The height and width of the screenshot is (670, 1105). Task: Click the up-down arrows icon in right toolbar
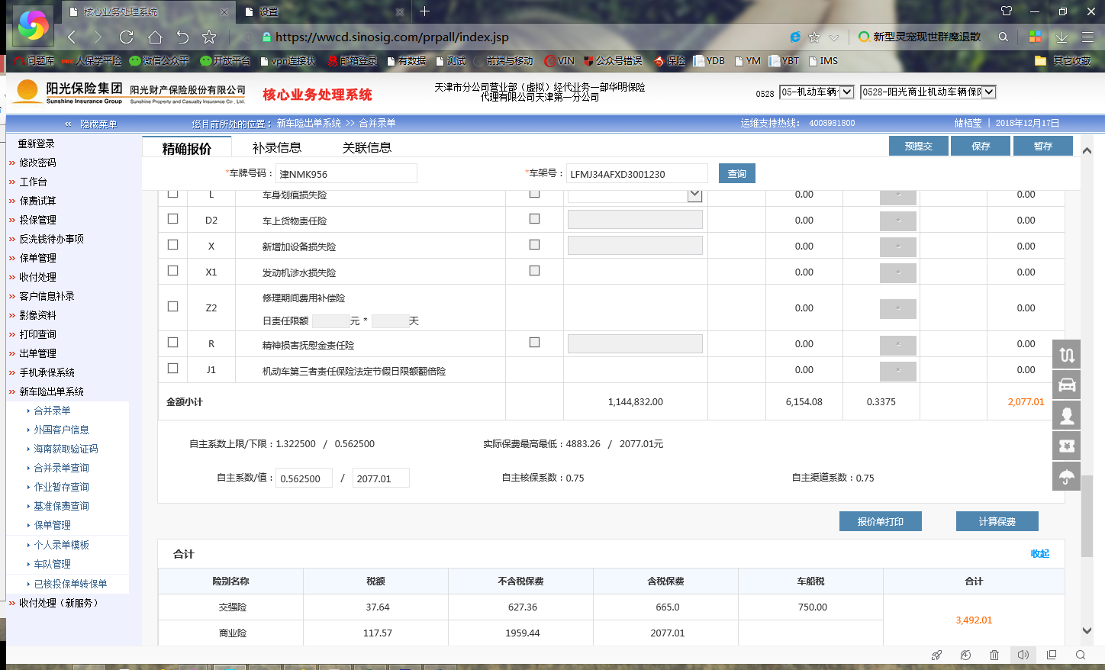click(x=1066, y=354)
